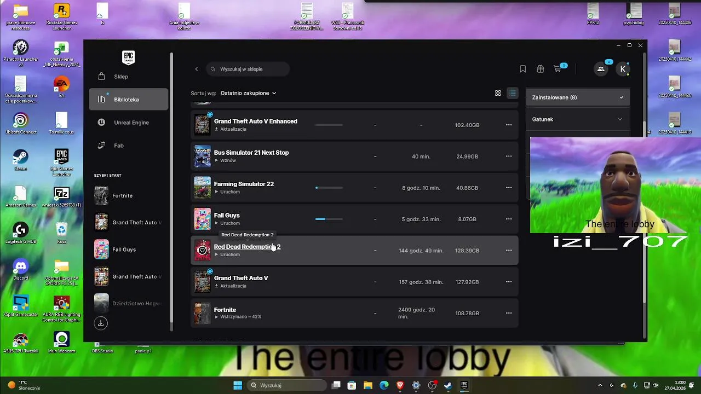Open Epic Games Launcher desktop shortcut

(x=61, y=163)
